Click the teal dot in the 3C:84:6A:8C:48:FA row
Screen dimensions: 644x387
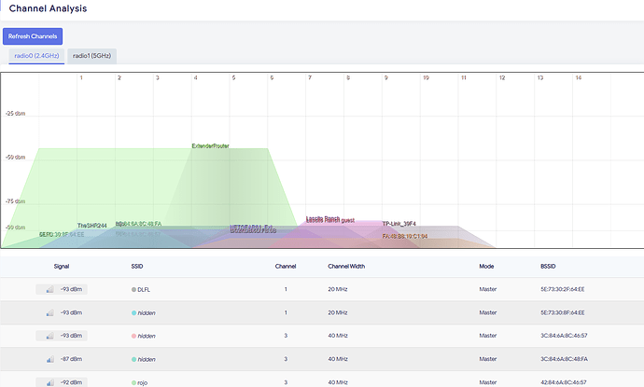133,360
